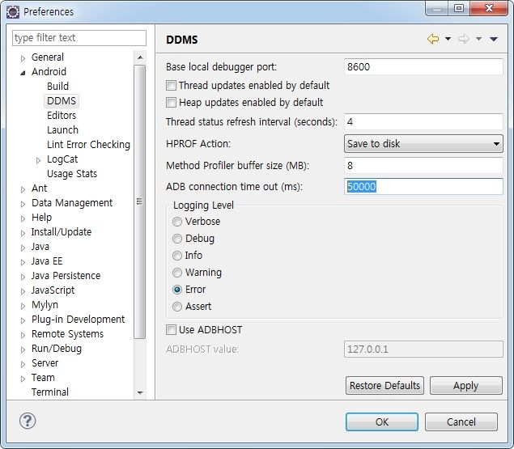Click the forward navigation arrow icon
514x449 pixels.
click(x=464, y=39)
